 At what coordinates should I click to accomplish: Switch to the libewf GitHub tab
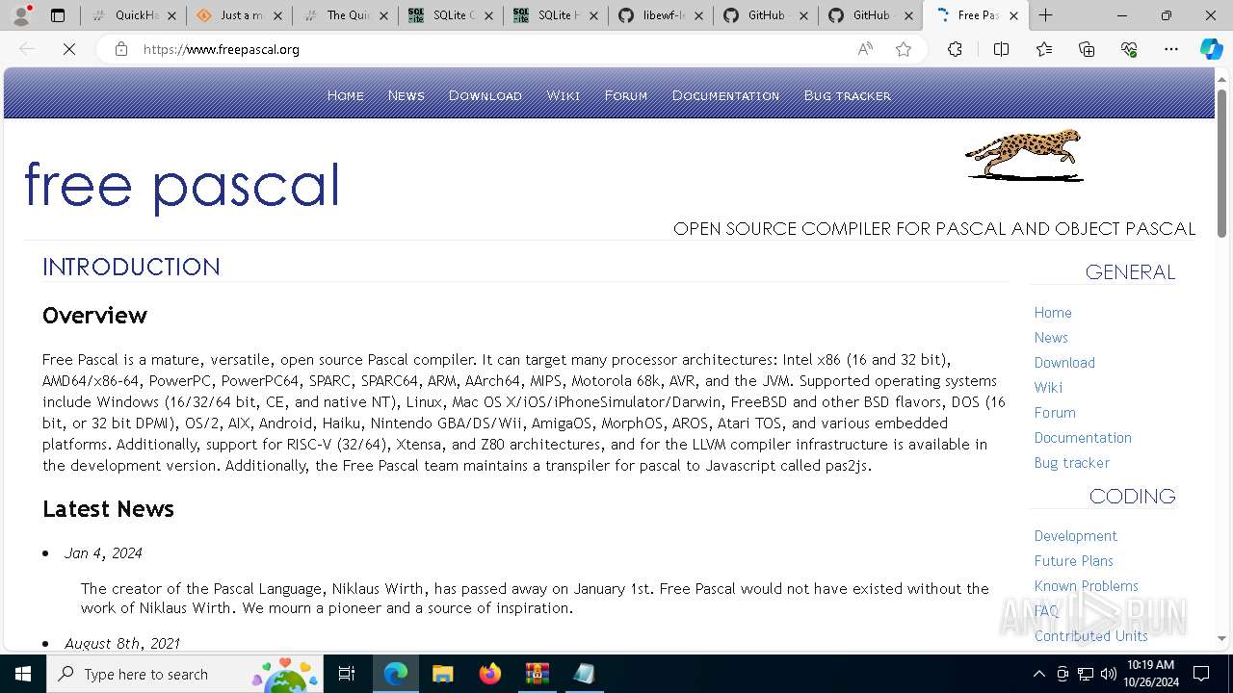(661, 15)
